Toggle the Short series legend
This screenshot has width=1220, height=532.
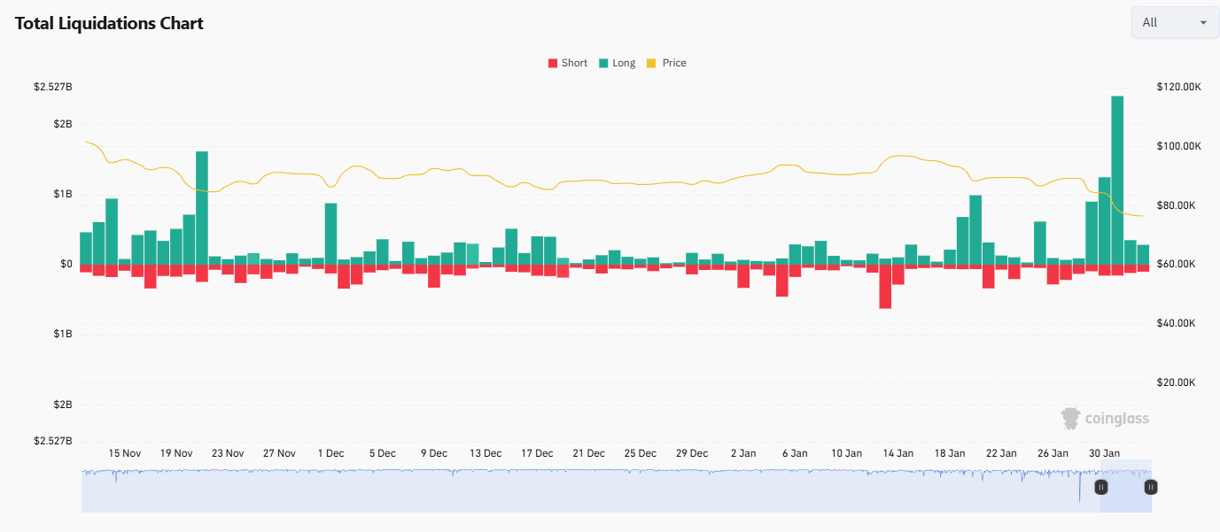point(574,63)
